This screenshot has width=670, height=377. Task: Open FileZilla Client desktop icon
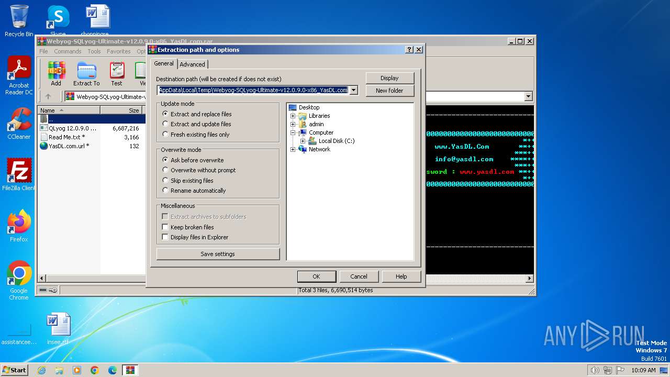(19, 175)
